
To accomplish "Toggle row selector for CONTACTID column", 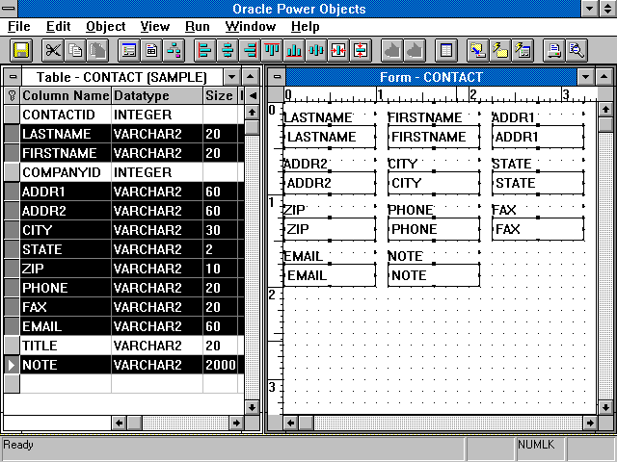I will pyautogui.click(x=11, y=115).
